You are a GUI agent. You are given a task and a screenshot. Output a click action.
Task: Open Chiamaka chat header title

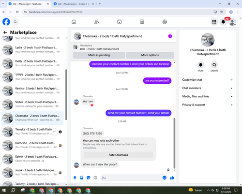click(112, 36)
